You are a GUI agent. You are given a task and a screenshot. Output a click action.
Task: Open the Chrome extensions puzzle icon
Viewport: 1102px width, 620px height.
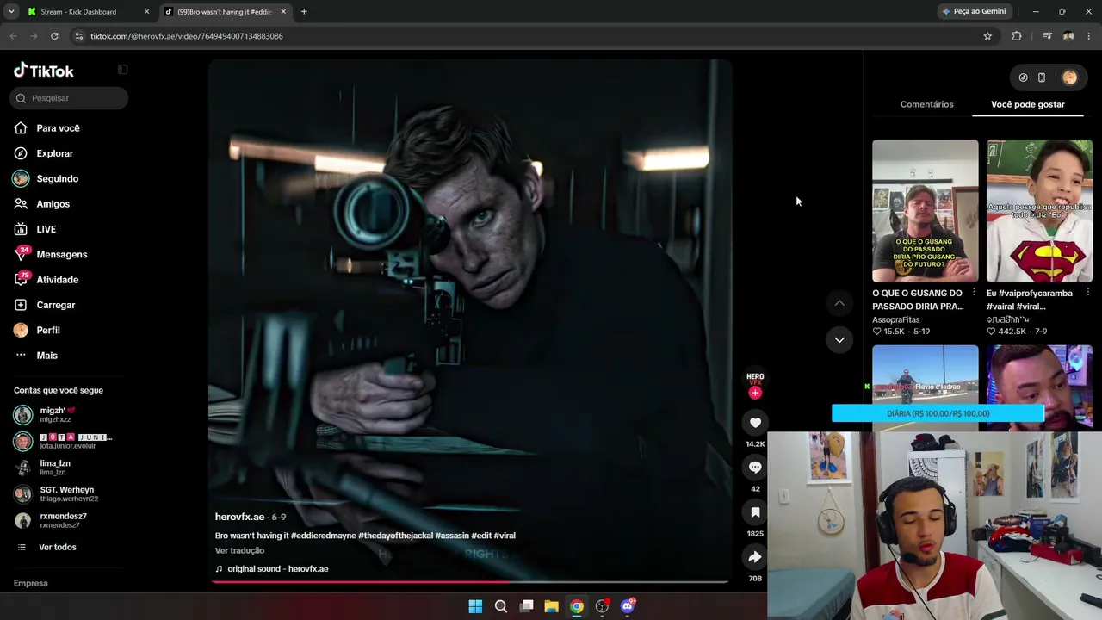point(1017,36)
